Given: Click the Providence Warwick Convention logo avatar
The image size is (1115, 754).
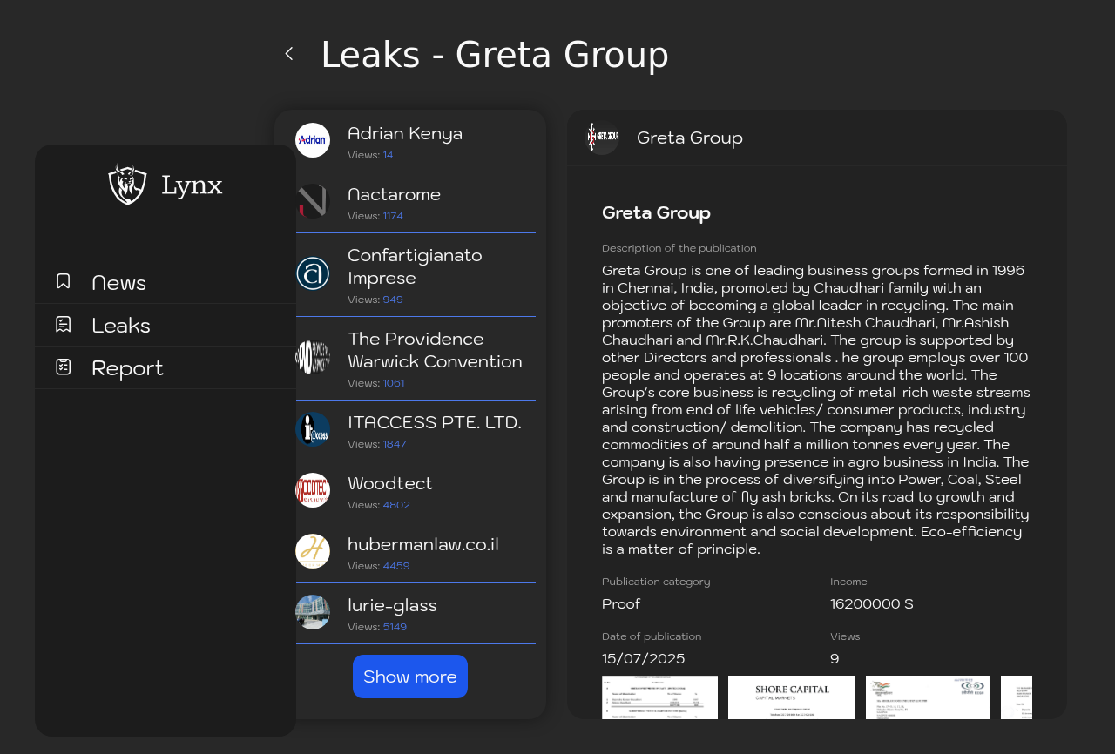Looking at the screenshot, I should click(313, 357).
